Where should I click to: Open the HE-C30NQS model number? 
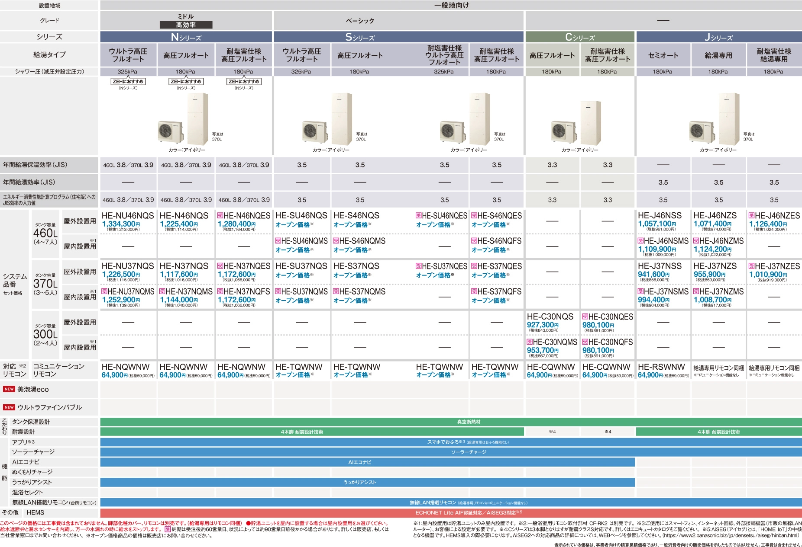click(x=550, y=317)
